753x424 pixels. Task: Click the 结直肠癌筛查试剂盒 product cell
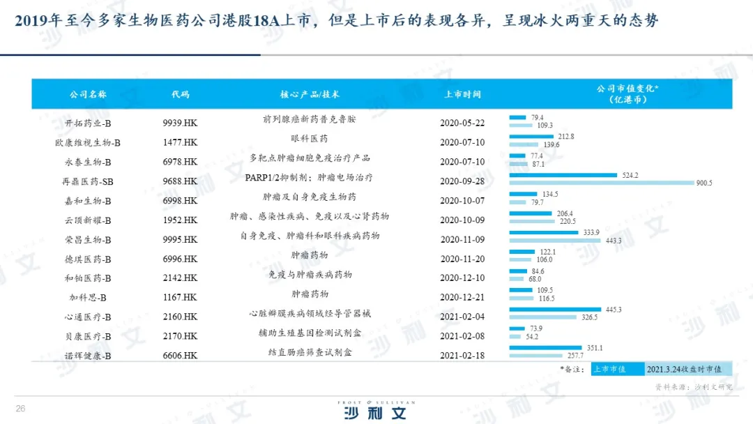(x=310, y=352)
